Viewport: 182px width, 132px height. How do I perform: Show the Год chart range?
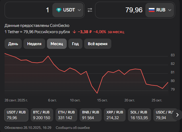pos(76,44)
